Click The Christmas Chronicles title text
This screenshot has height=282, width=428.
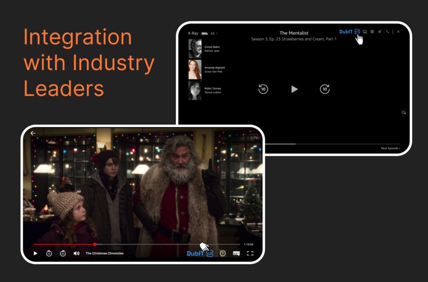(x=105, y=253)
